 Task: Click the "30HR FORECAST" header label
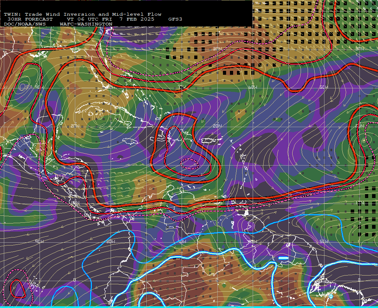(x=30, y=19)
